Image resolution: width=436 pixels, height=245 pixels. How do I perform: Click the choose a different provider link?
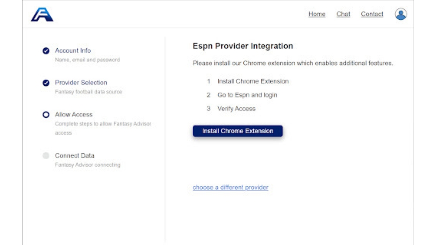230,188
